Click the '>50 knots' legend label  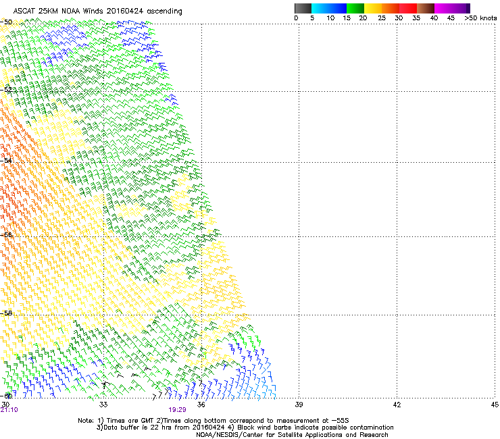click(480, 18)
